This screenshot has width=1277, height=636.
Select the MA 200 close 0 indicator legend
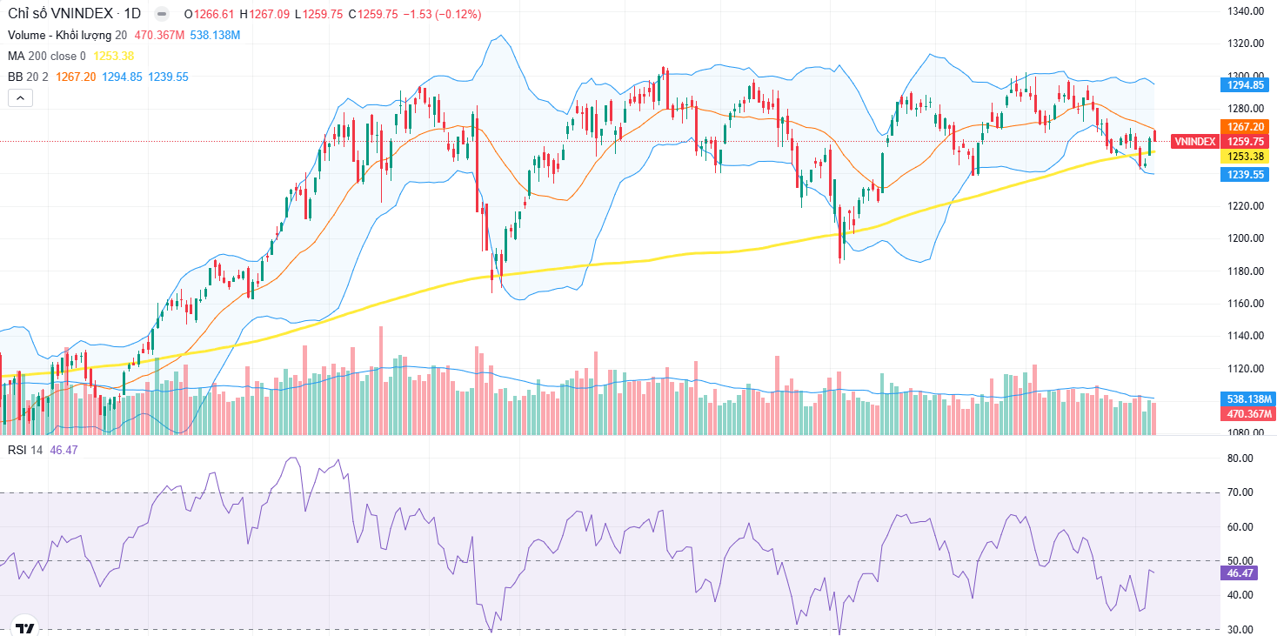(x=47, y=56)
